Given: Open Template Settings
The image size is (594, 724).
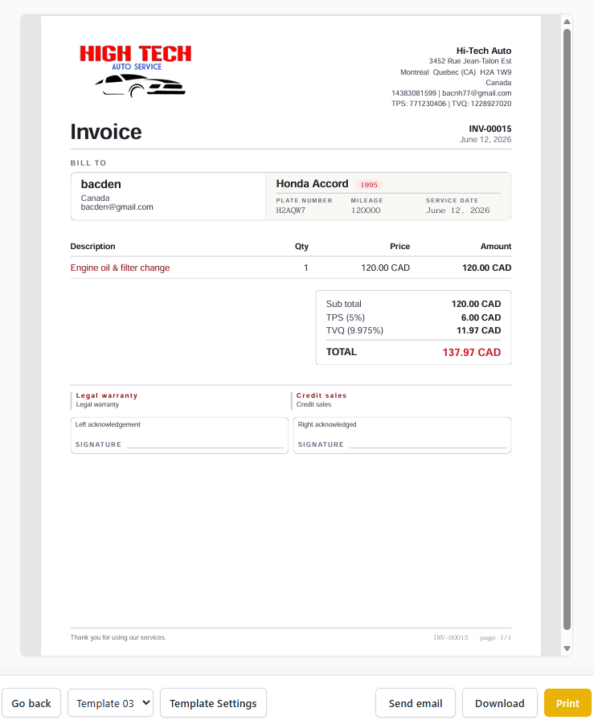Looking at the screenshot, I should (x=213, y=703).
